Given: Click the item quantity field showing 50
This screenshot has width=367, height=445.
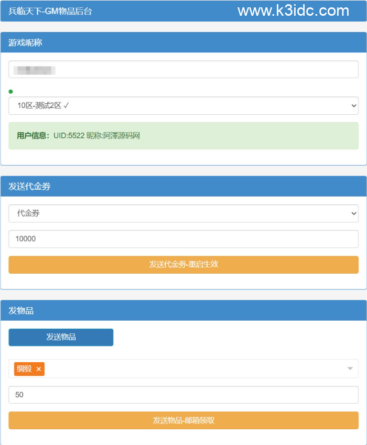Looking at the screenshot, I should tap(183, 395).
